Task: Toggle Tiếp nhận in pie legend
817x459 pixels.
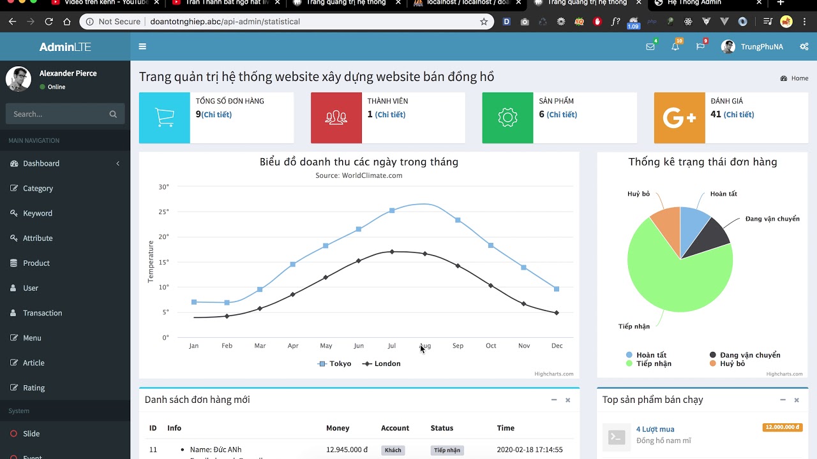Action: tap(649, 363)
